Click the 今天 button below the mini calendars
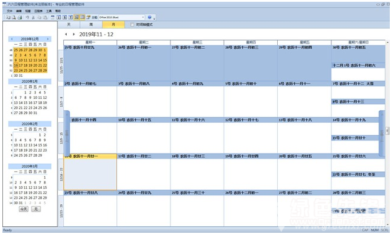Screen dimensions: 391x234 [x=24, y=209]
